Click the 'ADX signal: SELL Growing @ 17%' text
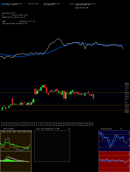 pos(15,23)
